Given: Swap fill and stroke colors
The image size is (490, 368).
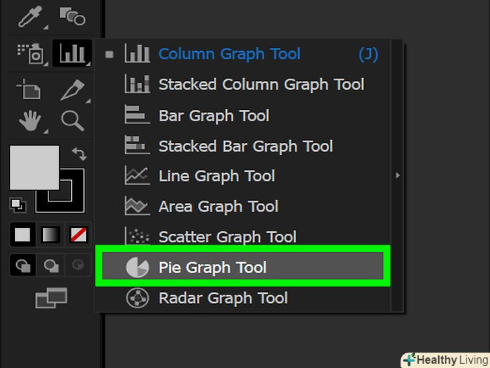Looking at the screenshot, I should [79, 154].
